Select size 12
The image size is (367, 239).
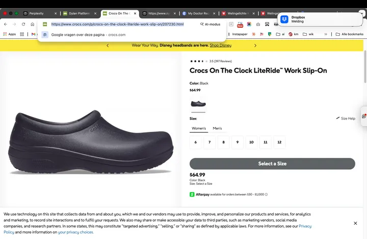point(279,142)
